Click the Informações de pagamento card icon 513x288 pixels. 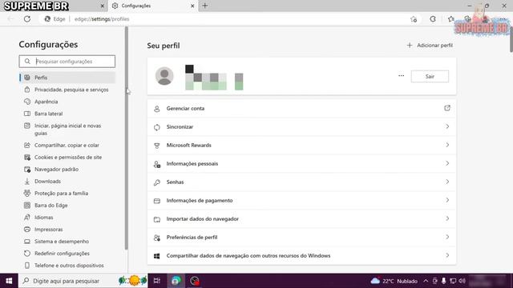click(157, 201)
